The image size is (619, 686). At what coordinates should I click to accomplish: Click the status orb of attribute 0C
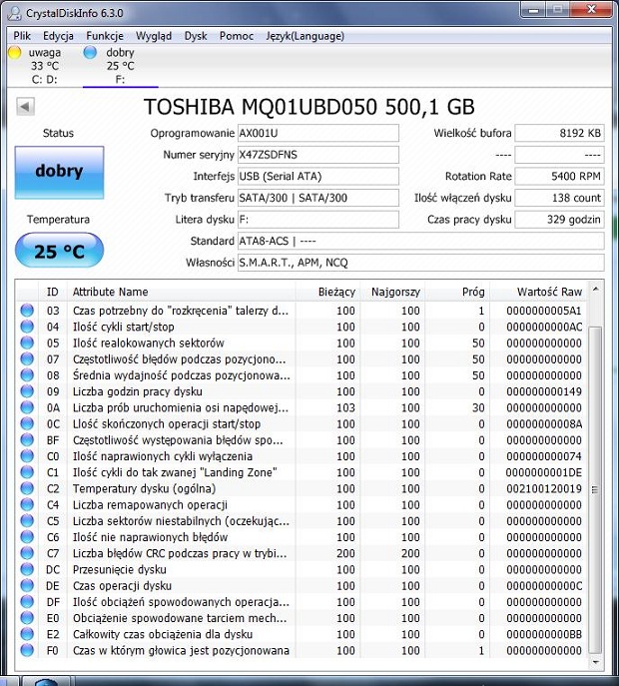(27, 423)
